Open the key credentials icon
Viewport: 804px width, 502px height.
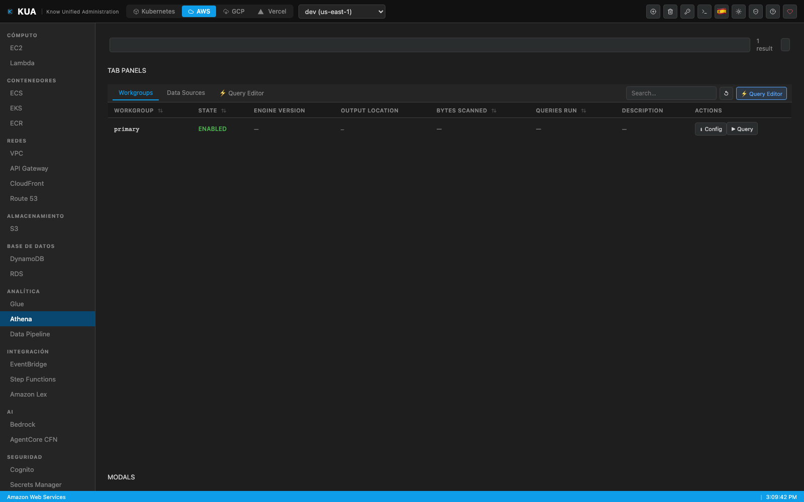pyautogui.click(x=687, y=12)
